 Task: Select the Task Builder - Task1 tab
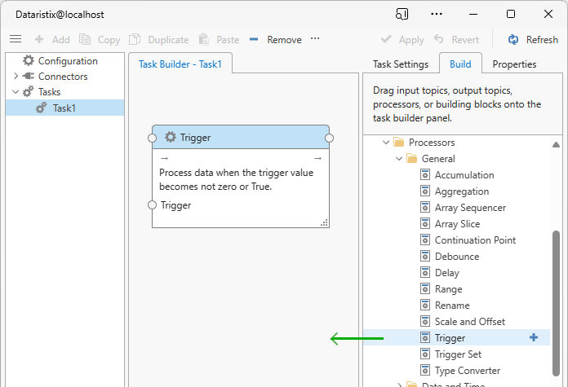(x=180, y=64)
